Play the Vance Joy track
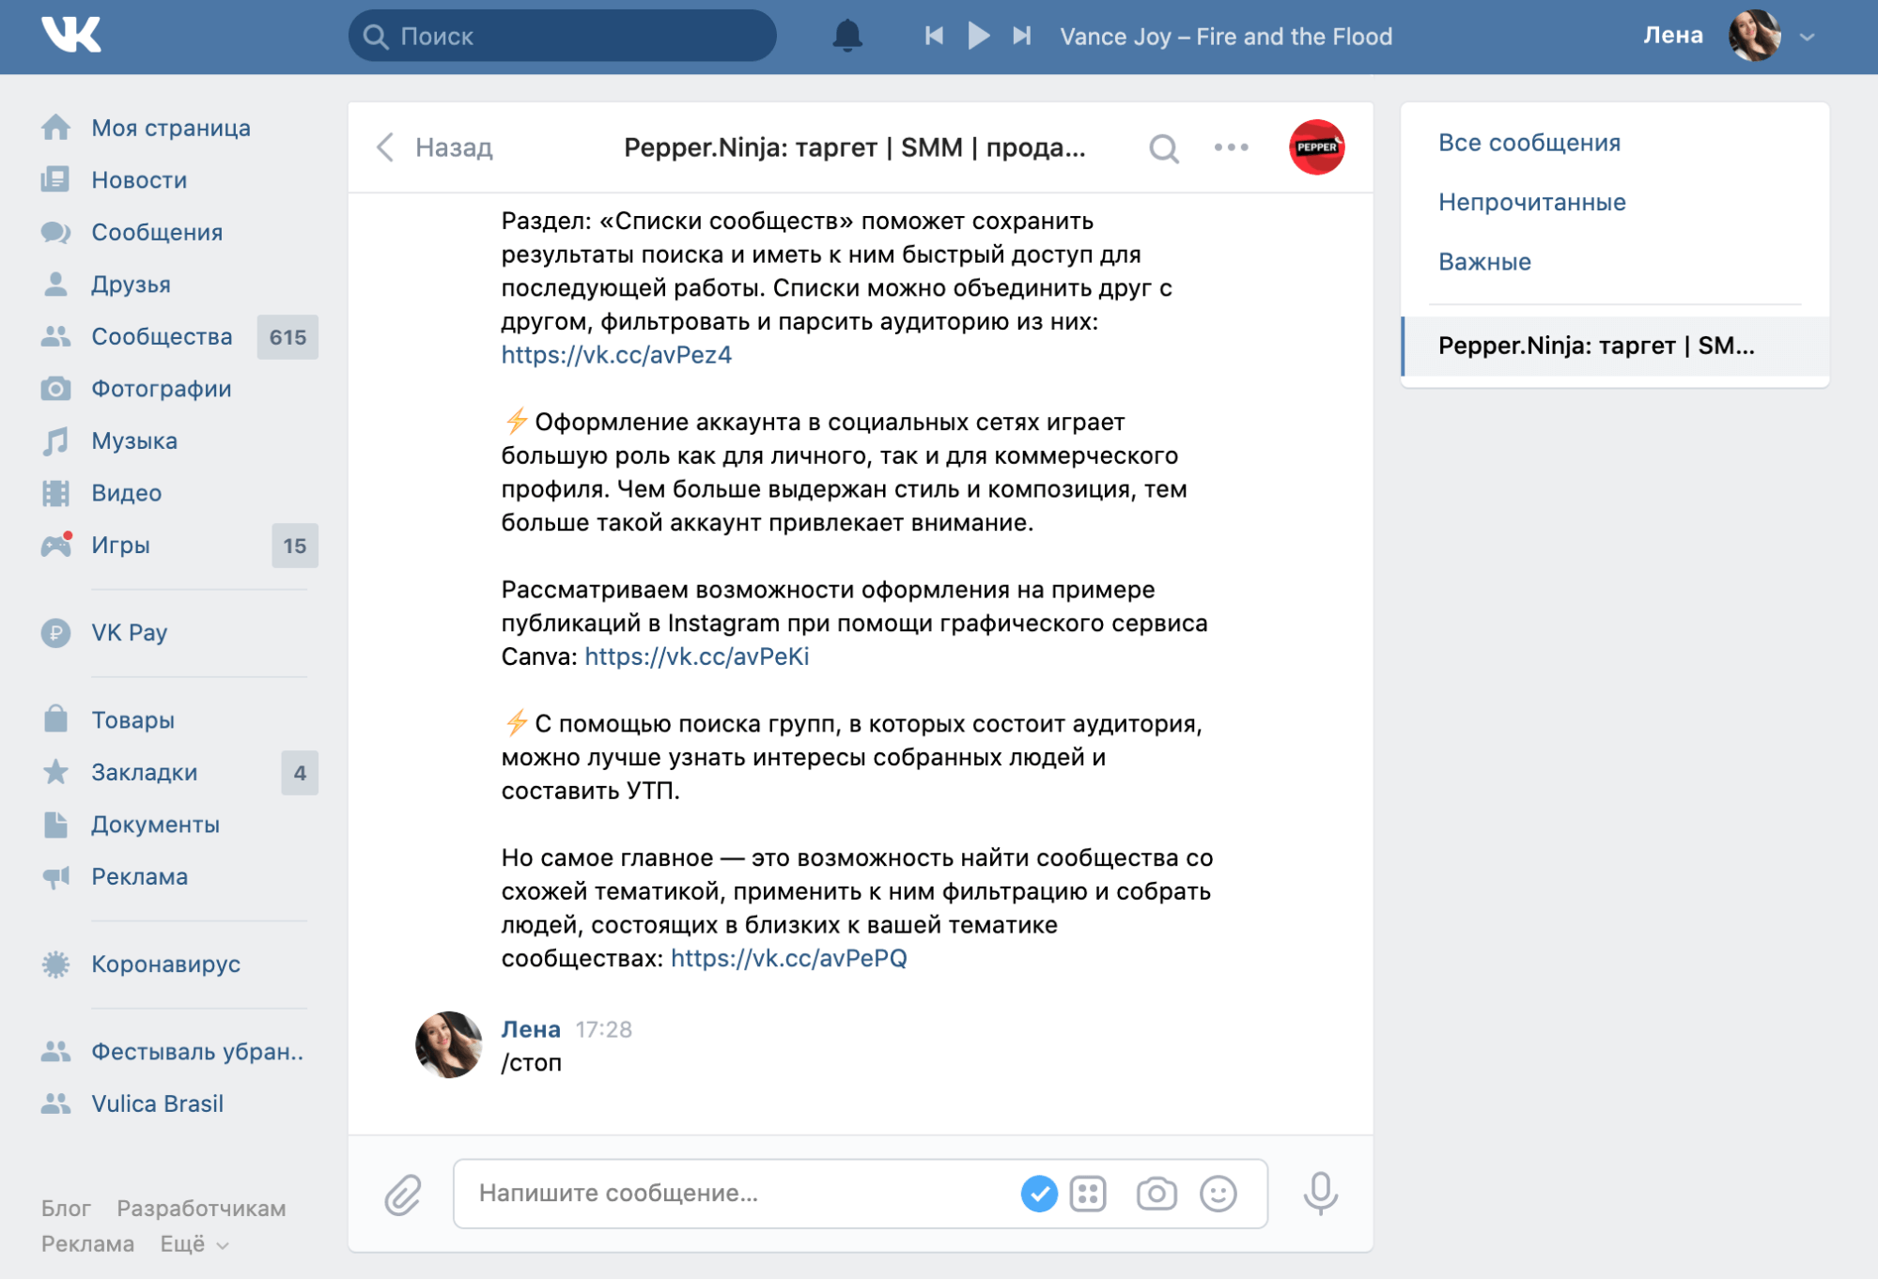 (x=978, y=36)
